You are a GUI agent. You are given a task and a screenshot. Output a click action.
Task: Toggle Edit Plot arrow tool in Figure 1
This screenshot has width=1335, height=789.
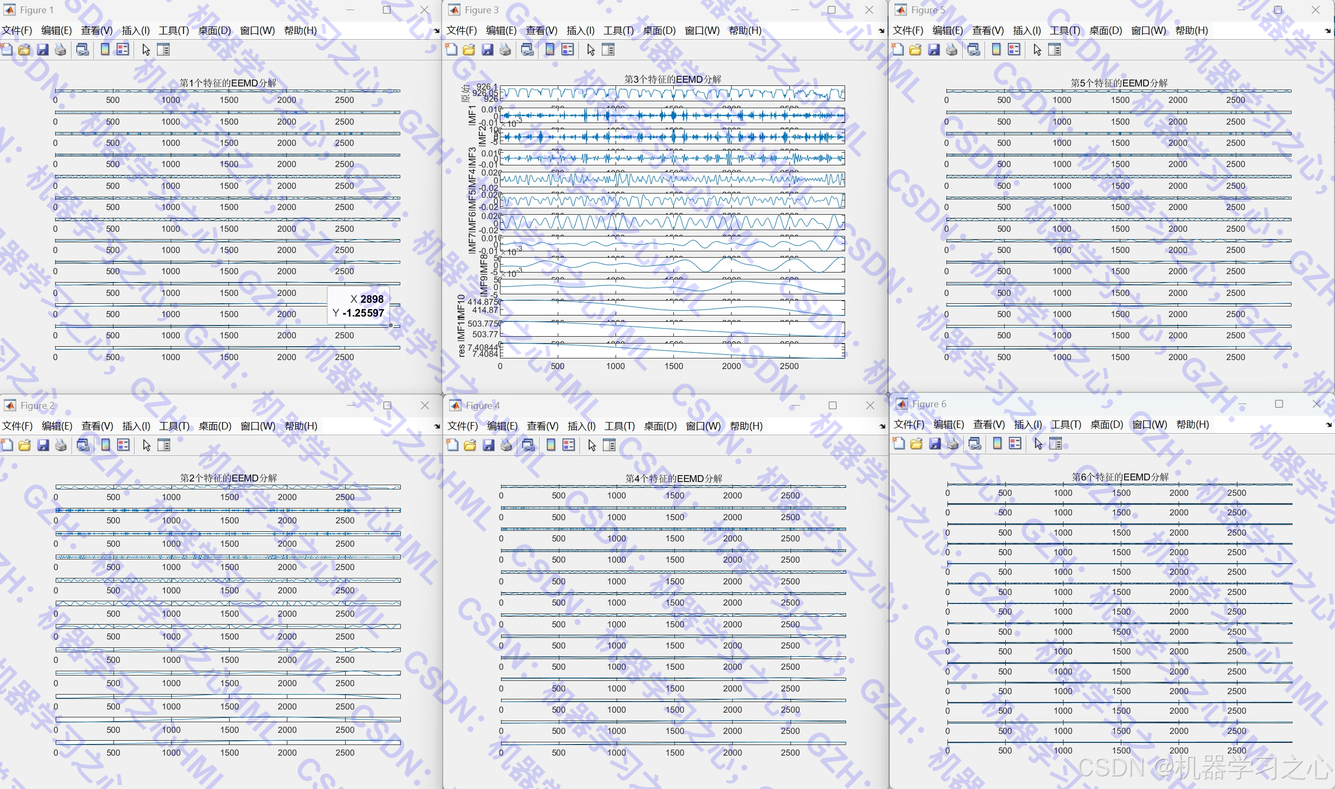(x=146, y=50)
